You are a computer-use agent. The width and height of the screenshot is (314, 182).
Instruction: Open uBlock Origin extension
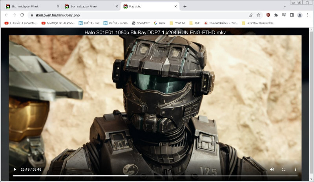(x=268, y=15)
